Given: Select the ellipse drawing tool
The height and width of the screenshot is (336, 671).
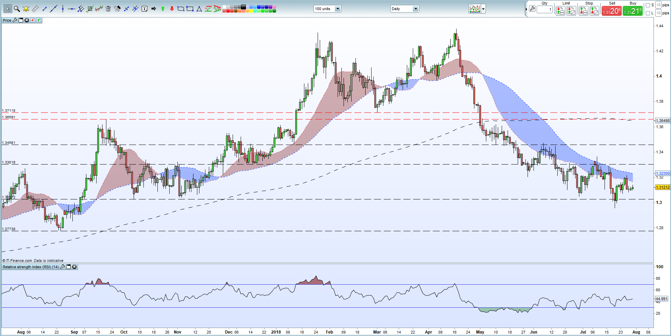Looking at the screenshot, I should (181, 9).
